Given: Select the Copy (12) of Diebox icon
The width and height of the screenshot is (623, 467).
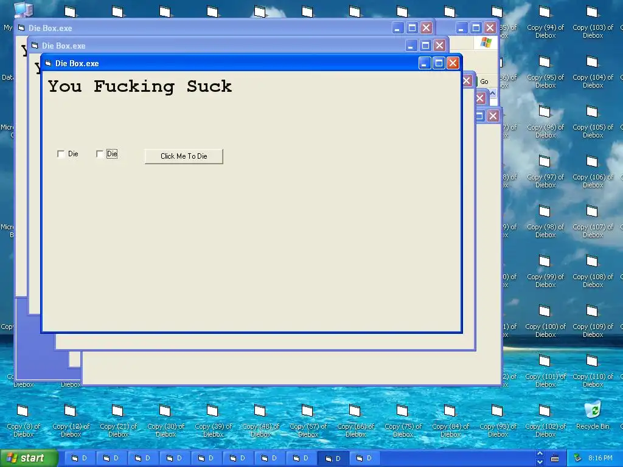Looking at the screenshot, I should [71, 421].
